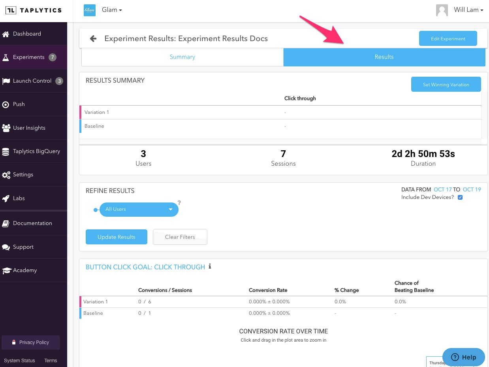Open Taplytics BigQuery section
Image resolution: width=489 pixels, height=367 pixels.
coord(34,151)
